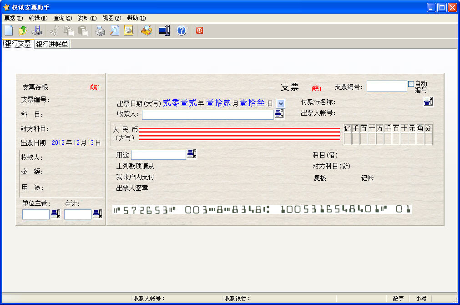Screen dimensions: 460x305
Task: Click the 金额 label on the stub
Action: [32, 172]
